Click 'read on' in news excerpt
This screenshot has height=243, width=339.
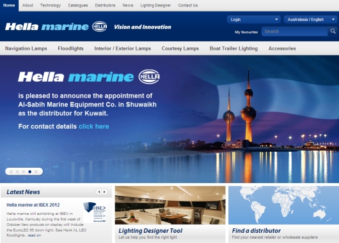[35, 235]
